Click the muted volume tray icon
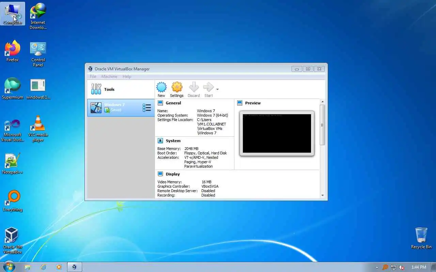The width and height of the screenshot is (436, 272). click(402, 267)
